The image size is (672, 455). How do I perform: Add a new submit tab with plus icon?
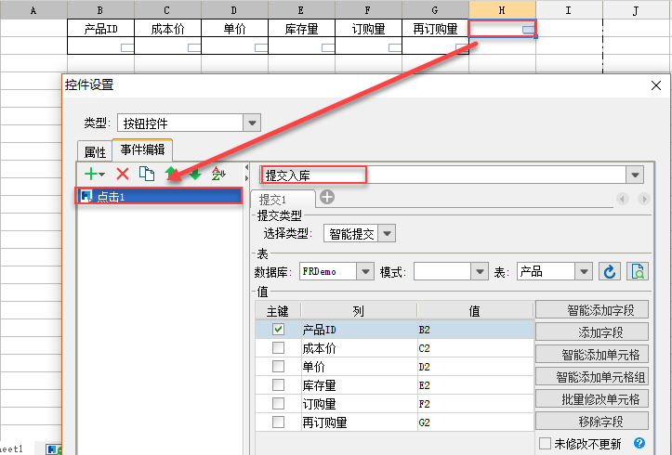tap(327, 198)
